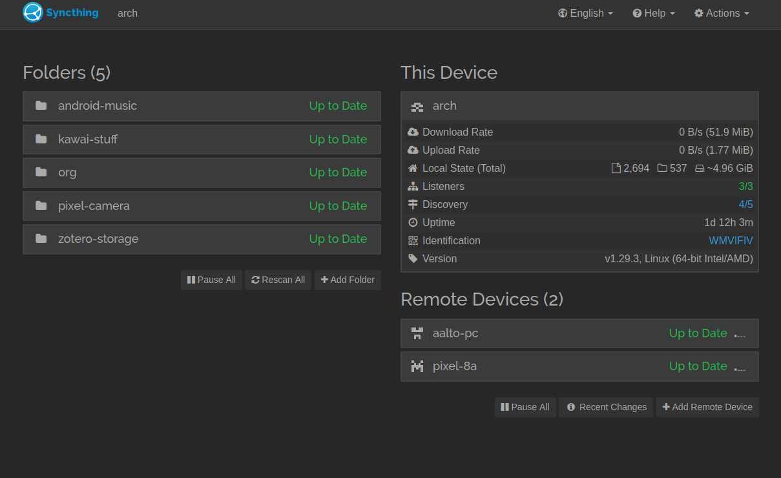Open the Actions dropdown menu

[x=722, y=13]
